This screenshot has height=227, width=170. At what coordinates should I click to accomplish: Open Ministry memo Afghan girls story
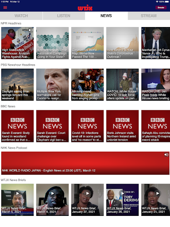coord(87,85)
